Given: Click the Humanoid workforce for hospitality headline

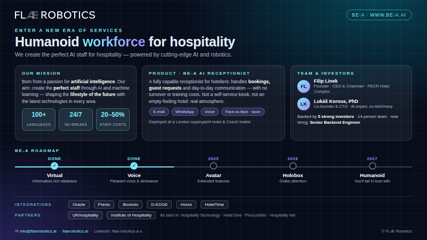Looking at the screenshot, I should 125,42.
